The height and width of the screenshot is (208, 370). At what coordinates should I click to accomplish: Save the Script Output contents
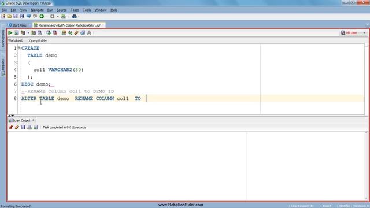click(23, 127)
